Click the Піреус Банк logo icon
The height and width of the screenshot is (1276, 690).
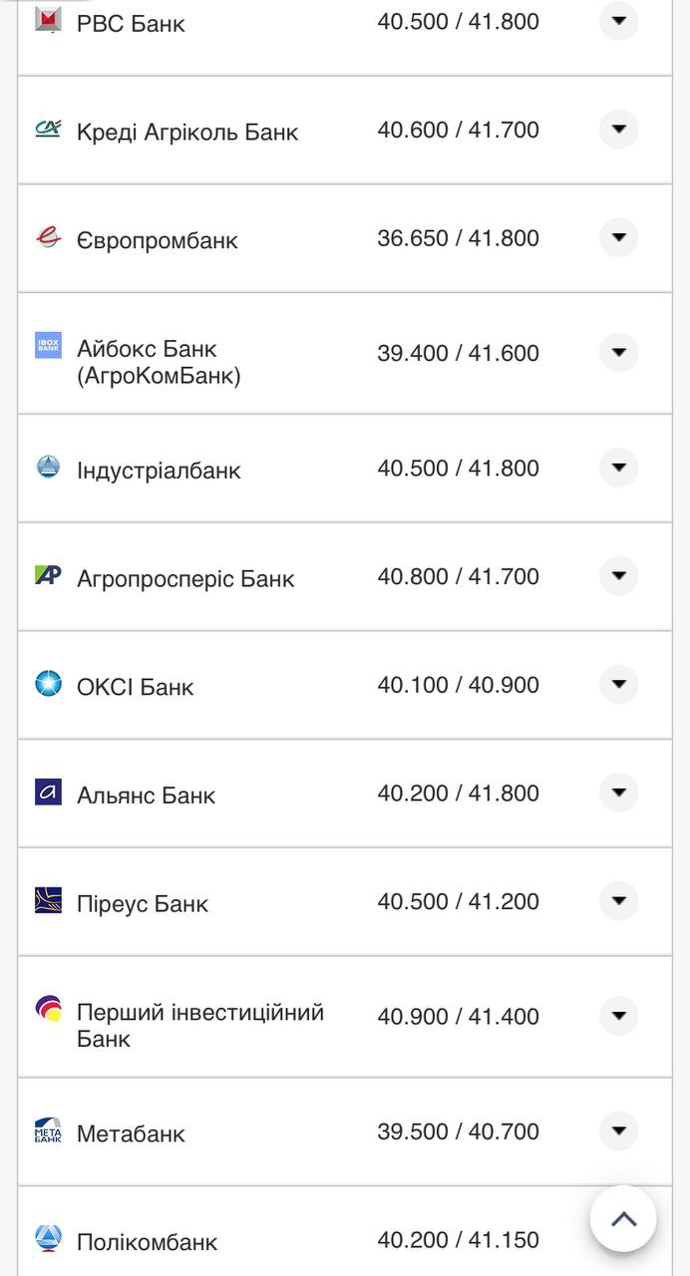tap(48, 900)
